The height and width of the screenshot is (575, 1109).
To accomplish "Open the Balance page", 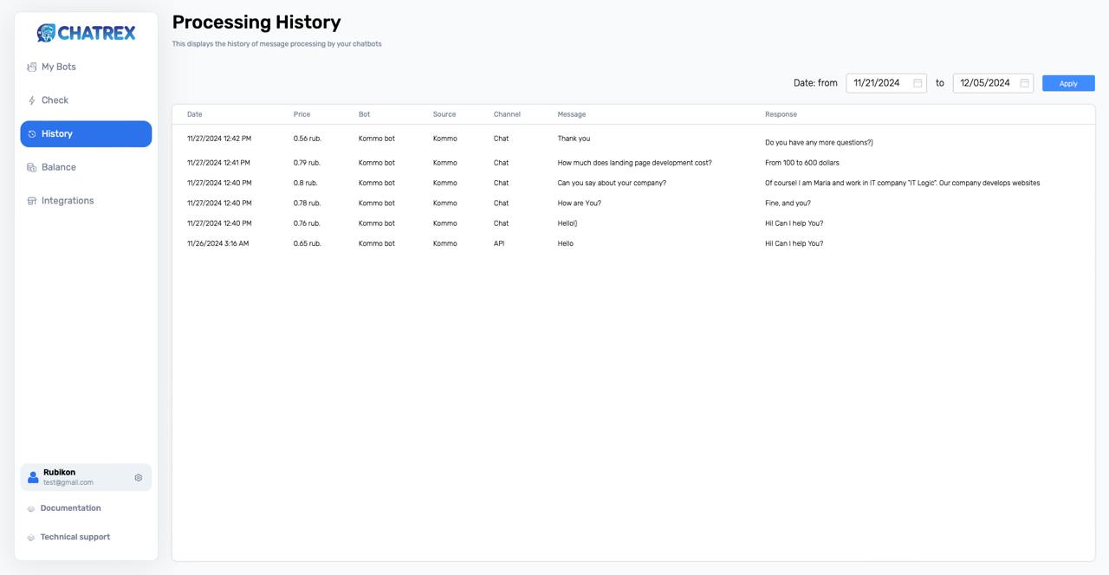I will click(x=86, y=167).
